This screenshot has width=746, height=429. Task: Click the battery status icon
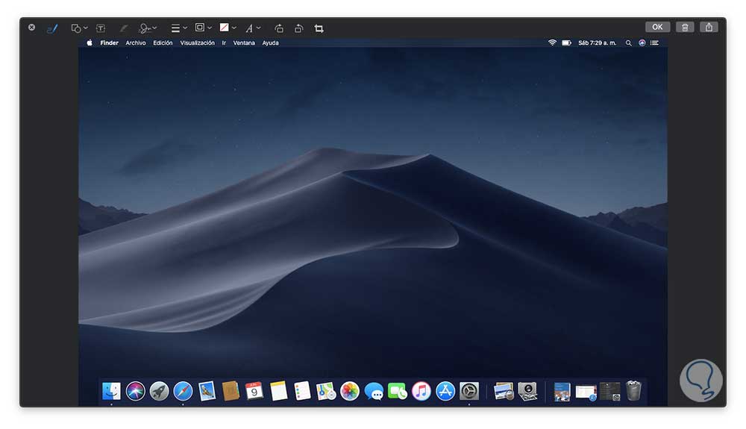pos(566,43)
